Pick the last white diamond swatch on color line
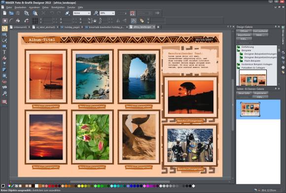286x193 pixels. tap(193, 186)
